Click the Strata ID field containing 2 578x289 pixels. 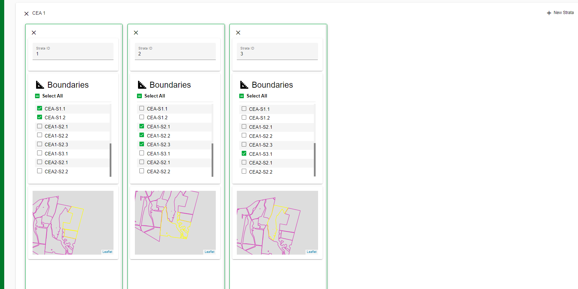[175, 52]
